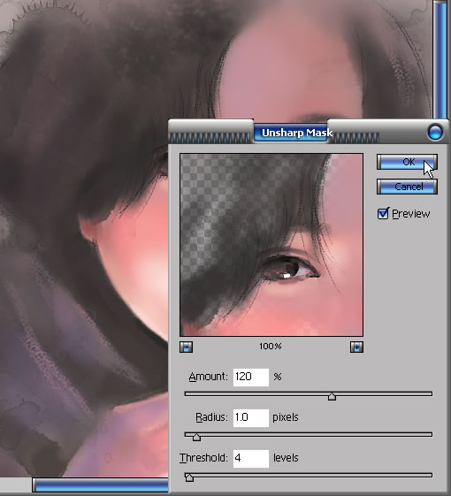The width and height of the screenshot is (451, 496).
Task: Click the Amount slider handle
Action: 332,396
